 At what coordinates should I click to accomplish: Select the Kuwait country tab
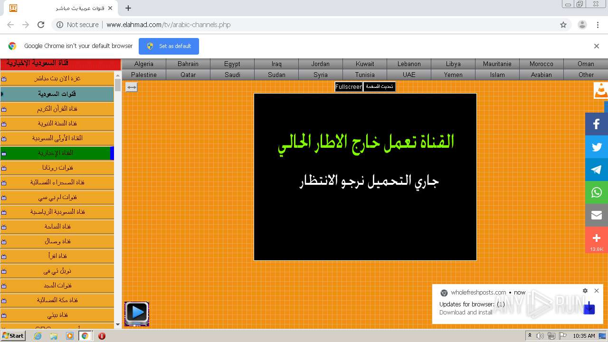365,64
